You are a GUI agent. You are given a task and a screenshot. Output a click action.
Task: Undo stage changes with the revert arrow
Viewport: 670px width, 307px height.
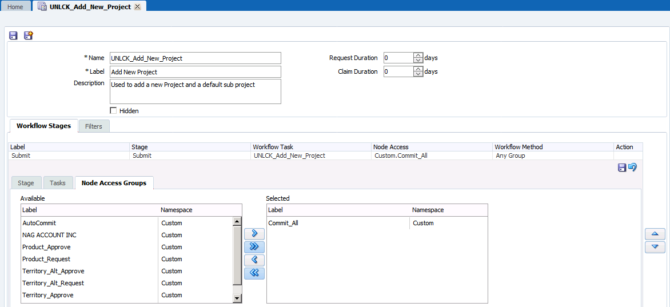(632, 168)
